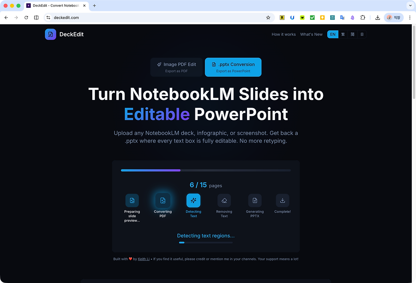This screenshot has width=416, height=283.
Task: Expand the tab search dropdown arrow
Action: [410, 6]
